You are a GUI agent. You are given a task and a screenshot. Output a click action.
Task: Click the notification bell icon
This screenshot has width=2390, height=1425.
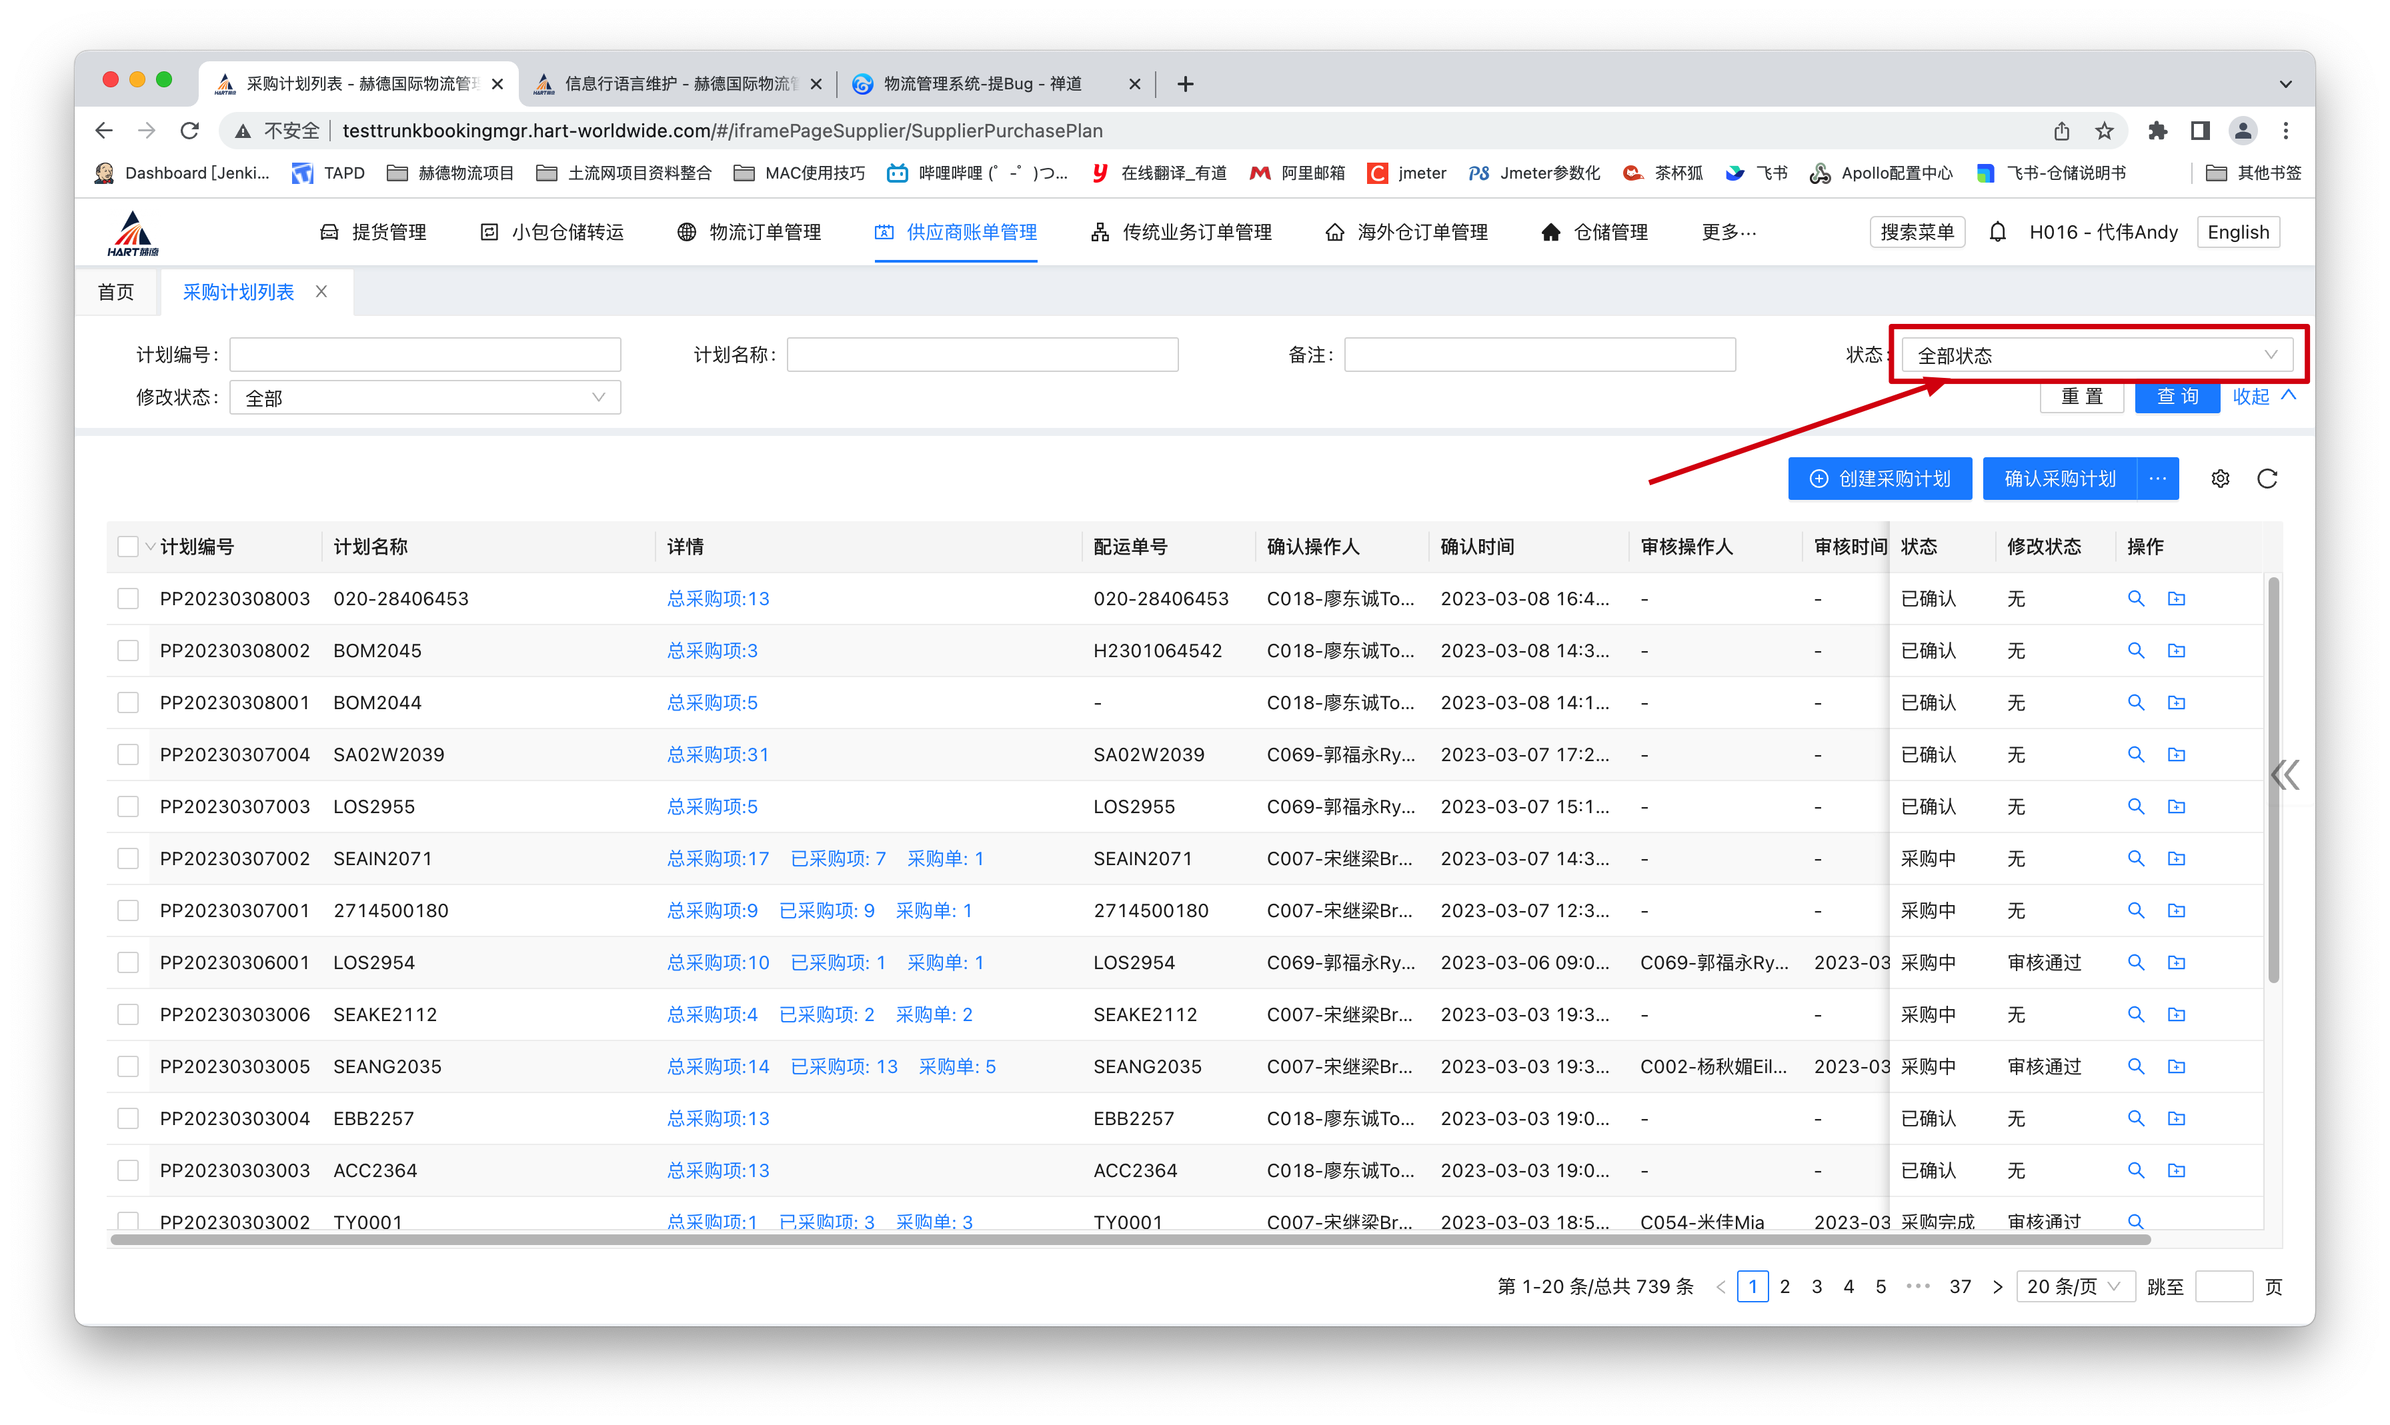(1997, 233)
